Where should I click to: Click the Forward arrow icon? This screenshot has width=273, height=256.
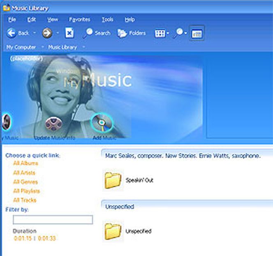point(47,33)
